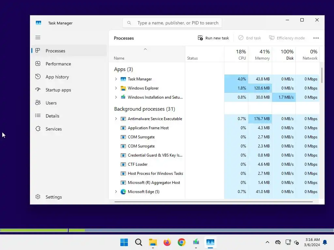Image resolution: width=334 pixels, height=250 pixels.
Task: Click Run new task button
Action: point(213,38)
